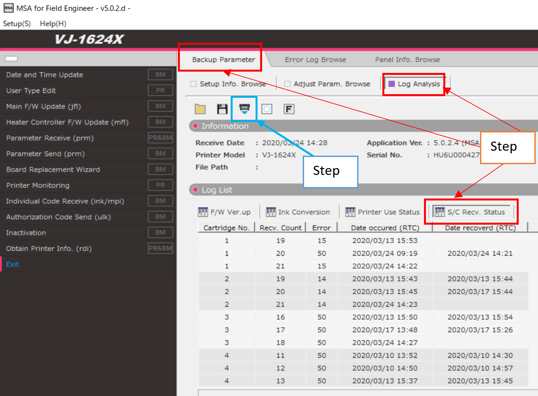
Task: Check the Adjust Param. Browse option
Action: pos(287,84)
